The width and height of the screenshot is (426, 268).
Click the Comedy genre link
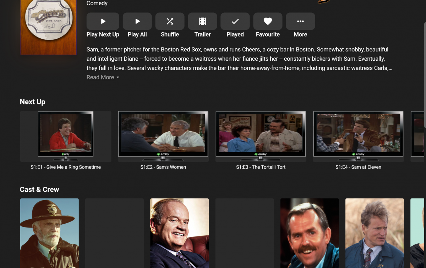97,3
